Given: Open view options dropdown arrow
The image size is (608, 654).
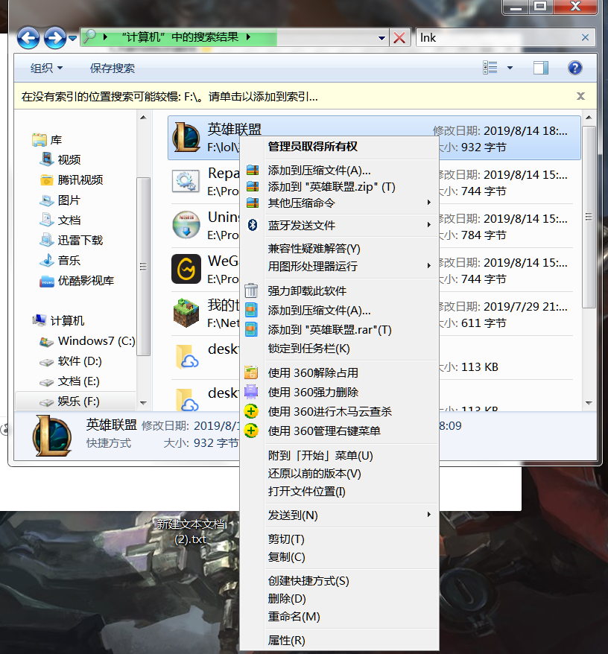Looking at the screenshot, I should pos(510,68).
